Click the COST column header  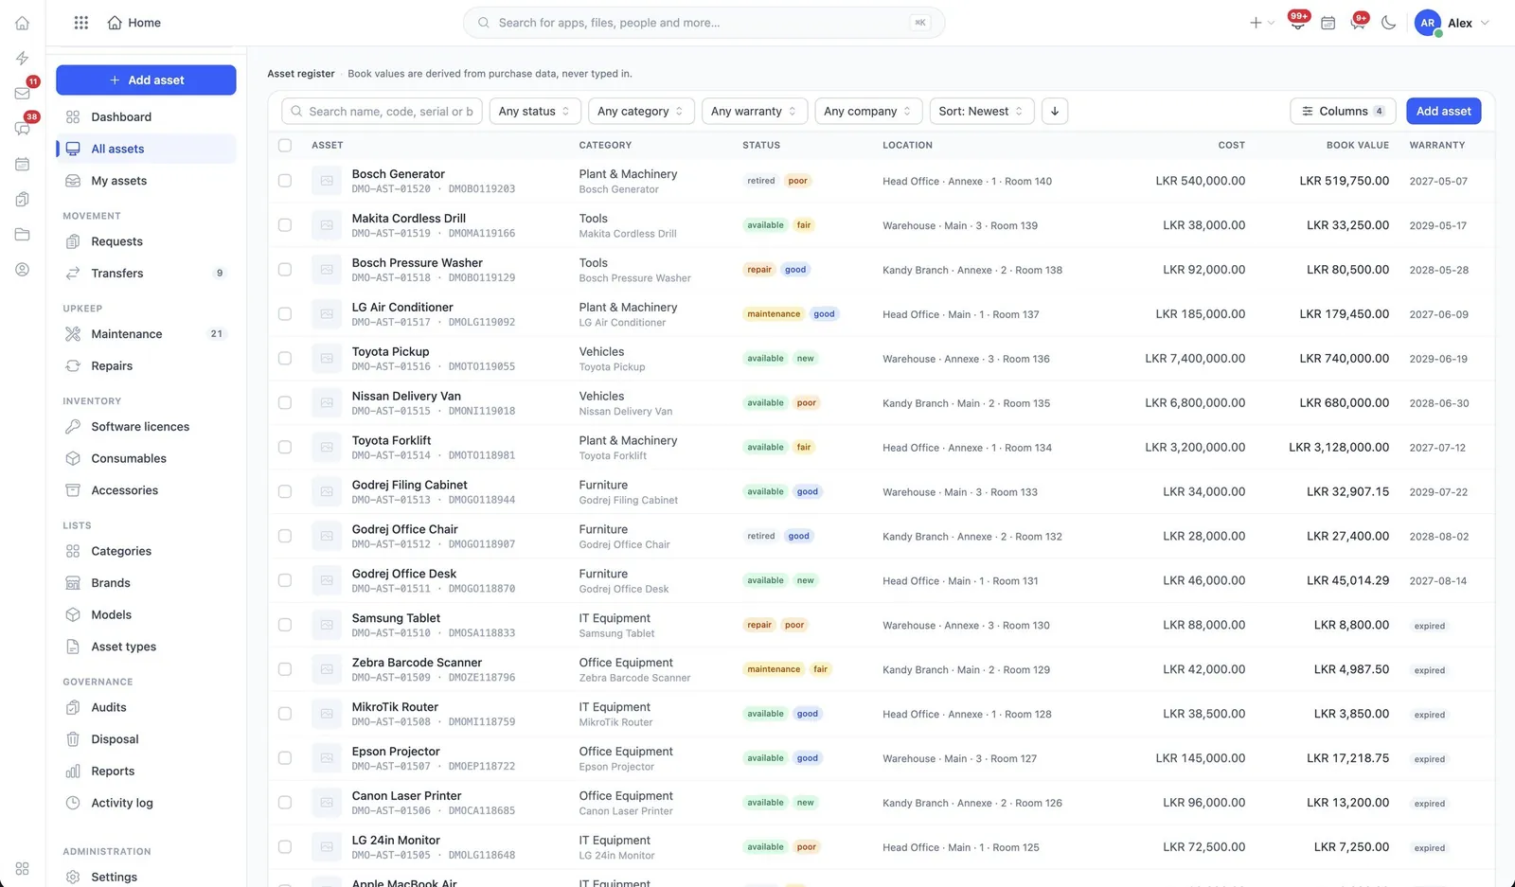pos(1231,145)
